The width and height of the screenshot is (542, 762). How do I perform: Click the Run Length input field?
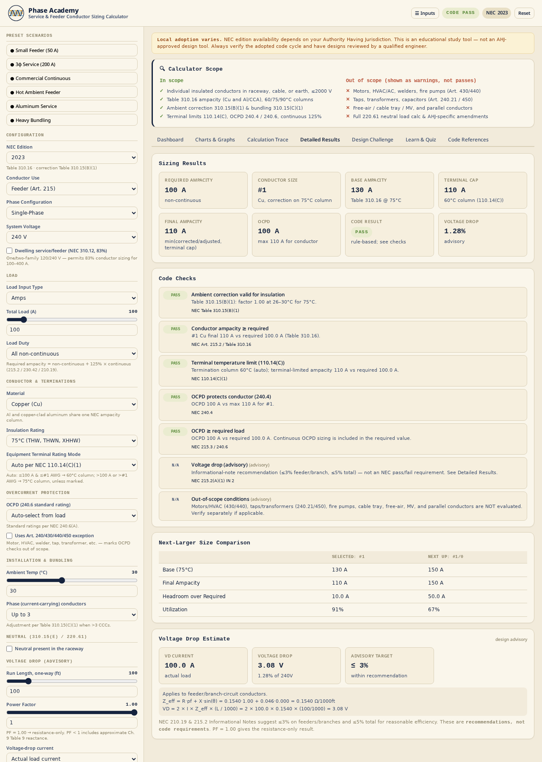click(72, 691)
